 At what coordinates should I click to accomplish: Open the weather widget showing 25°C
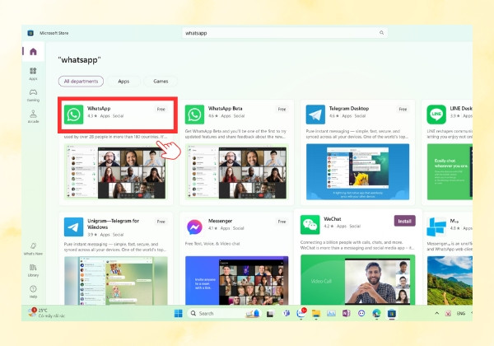46,312
